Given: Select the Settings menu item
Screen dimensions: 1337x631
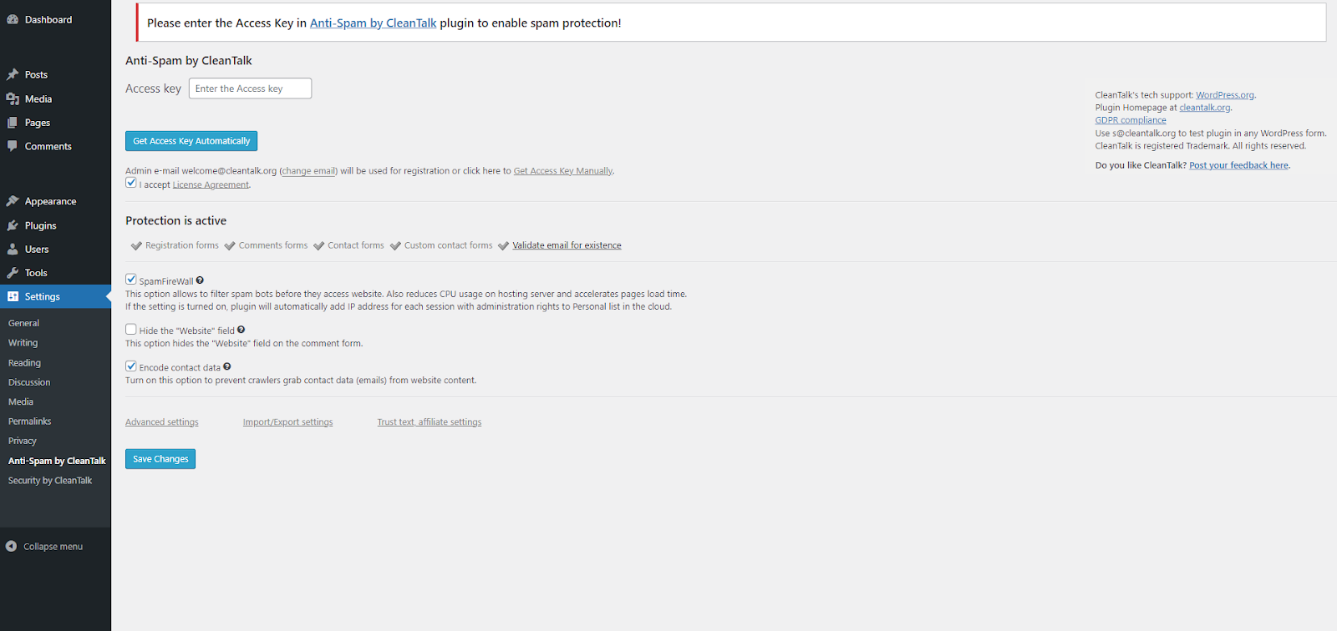Looking at the screenshot, I should [x=55, y=296].
